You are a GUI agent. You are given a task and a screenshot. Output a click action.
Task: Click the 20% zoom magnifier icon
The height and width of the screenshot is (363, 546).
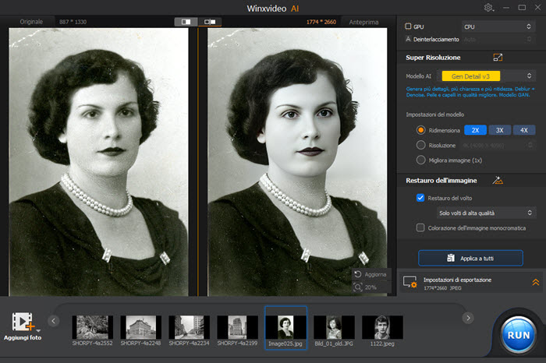(x=357, y=287)
